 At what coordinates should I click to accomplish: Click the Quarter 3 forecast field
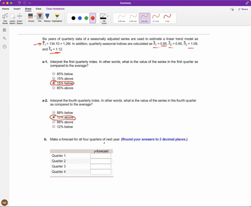tap(100, 166)
